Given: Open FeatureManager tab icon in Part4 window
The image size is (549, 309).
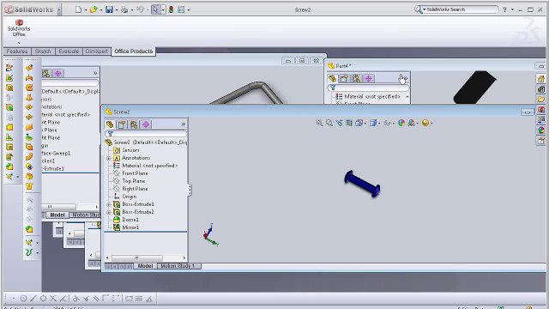Looking at the screenshot, I should [x=332, y=78].
